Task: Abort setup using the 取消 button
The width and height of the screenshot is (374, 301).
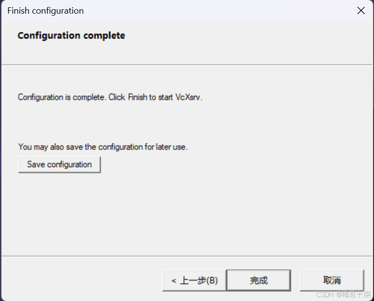Action: (332, 280)
